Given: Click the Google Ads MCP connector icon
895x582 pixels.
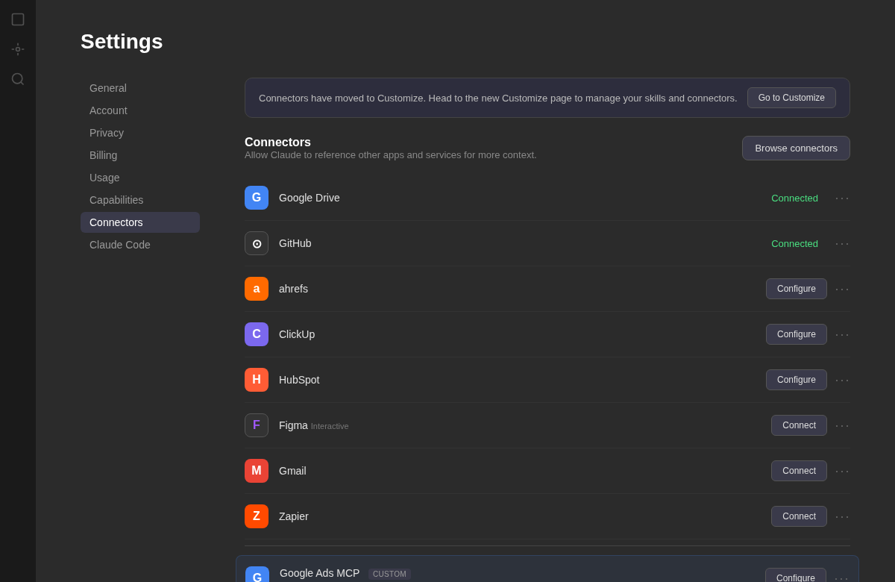Looking at the screenshot, I should (257, 575).
